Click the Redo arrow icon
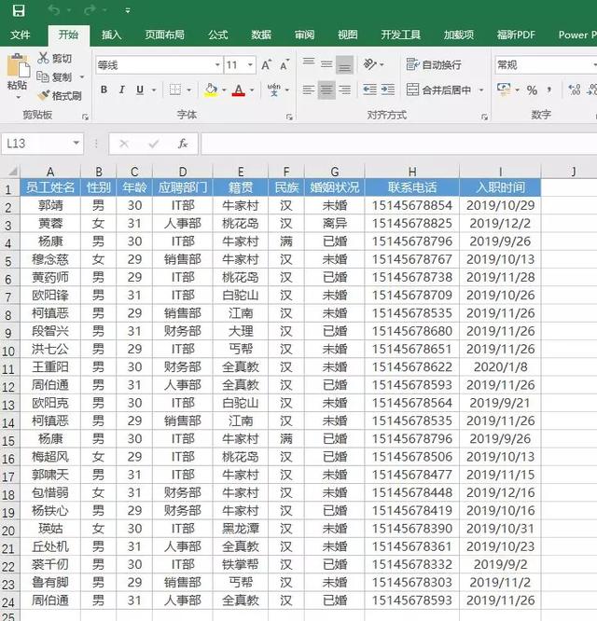 click(x=90, y=10)
